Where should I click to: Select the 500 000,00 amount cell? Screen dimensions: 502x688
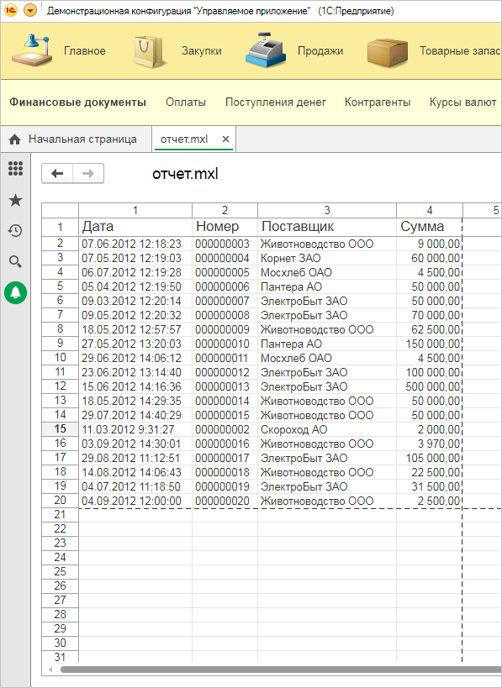point(430,386)
